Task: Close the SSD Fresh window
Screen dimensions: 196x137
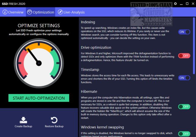Action: [193, 4]
